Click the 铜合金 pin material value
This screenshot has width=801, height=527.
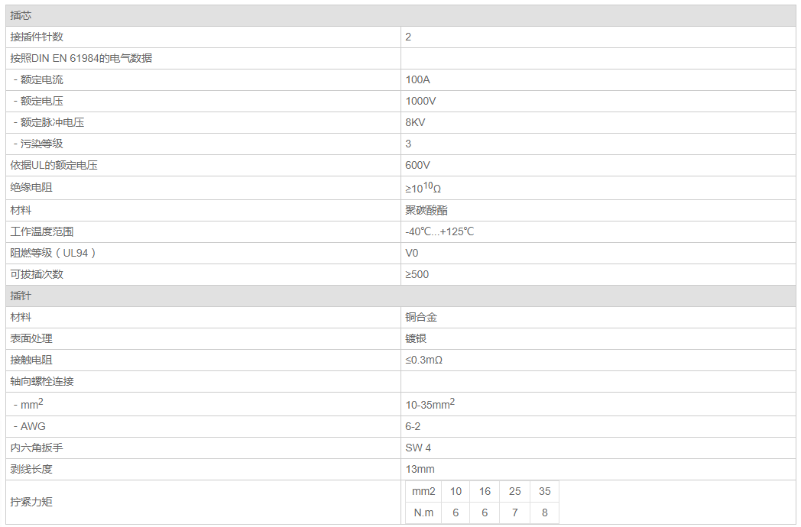tap(421, 317)
